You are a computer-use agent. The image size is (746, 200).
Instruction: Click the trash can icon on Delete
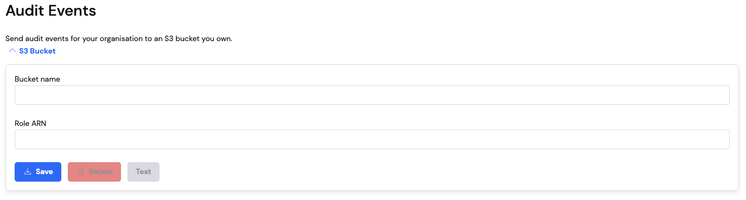81,172
